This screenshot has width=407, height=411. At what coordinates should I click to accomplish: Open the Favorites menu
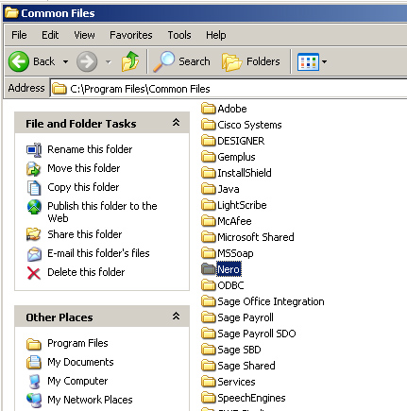click(131, 35)
